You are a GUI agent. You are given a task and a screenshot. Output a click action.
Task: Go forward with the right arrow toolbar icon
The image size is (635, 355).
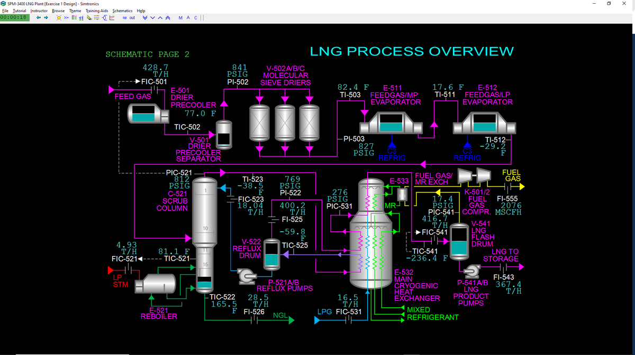pyautogui.click(x=46, y=17)
